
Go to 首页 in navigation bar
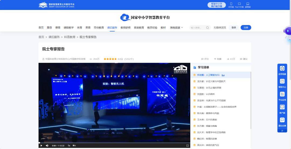41,28
